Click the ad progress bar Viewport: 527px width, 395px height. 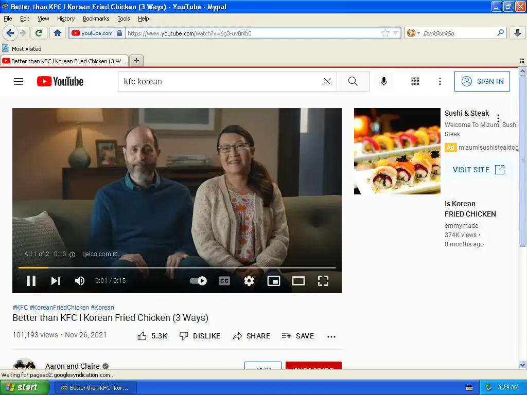pos(177,267)
